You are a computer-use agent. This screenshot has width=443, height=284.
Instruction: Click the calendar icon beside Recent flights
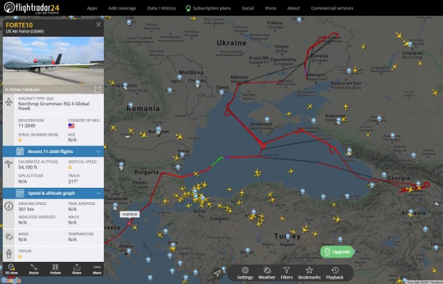[20, 152]
